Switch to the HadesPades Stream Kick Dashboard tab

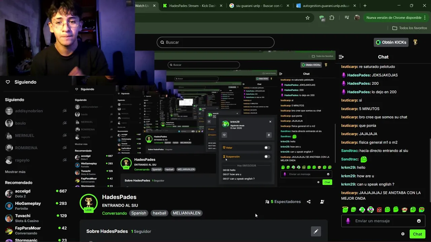193,6
